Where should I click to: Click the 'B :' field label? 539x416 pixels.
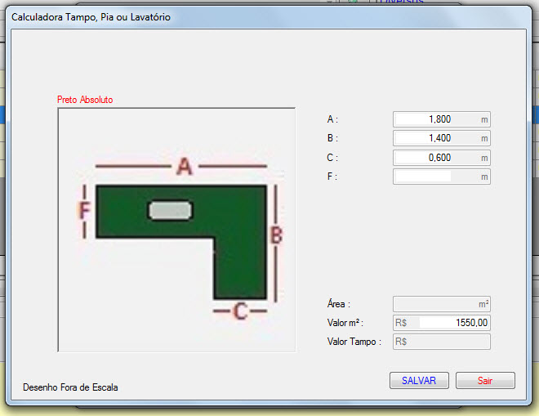pos(332,138)
